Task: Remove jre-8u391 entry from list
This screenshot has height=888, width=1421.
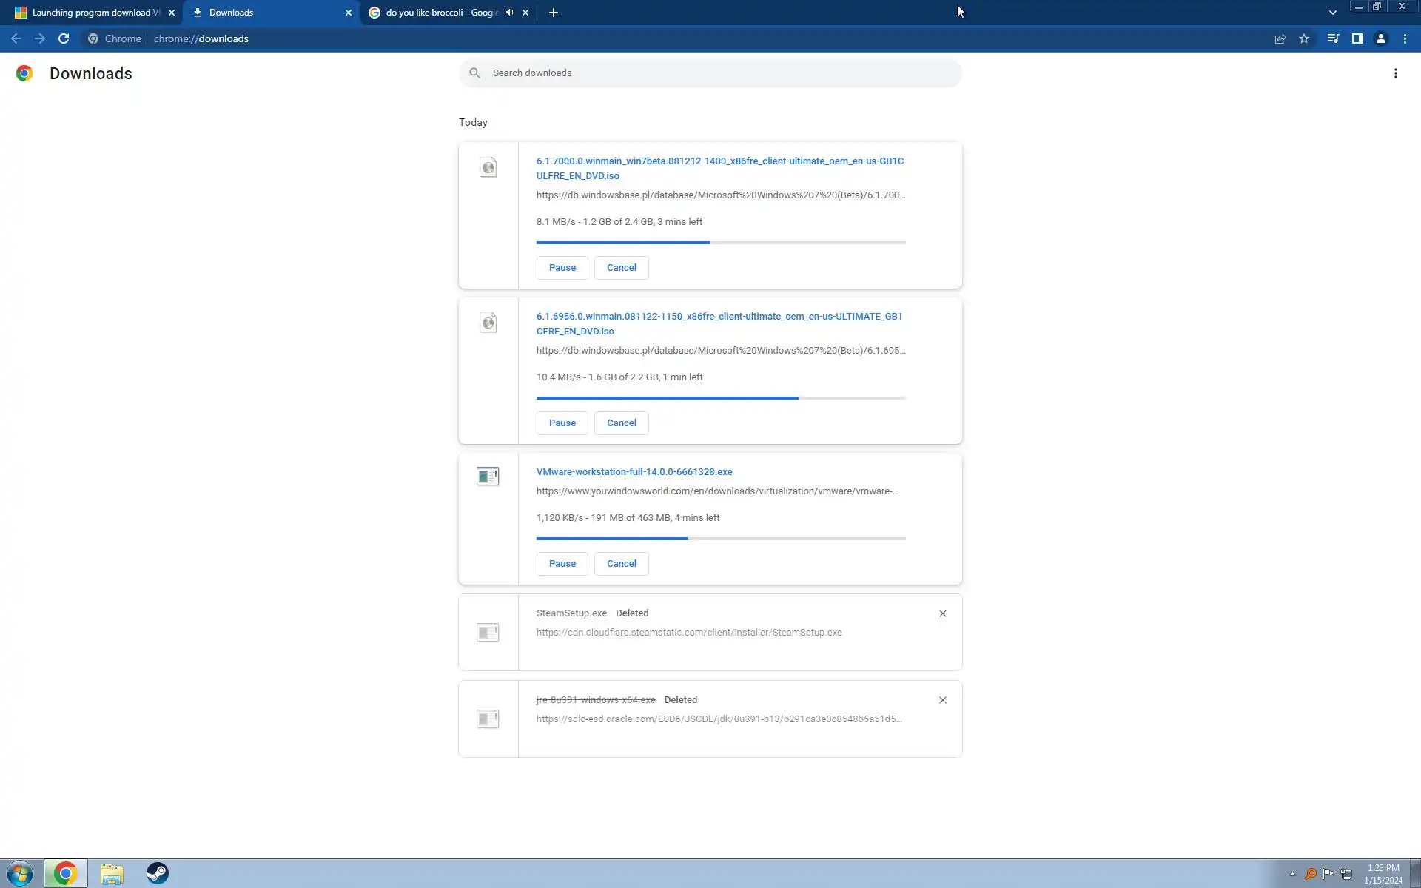Action: point(942,700)
